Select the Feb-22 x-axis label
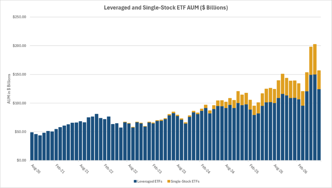 pos(108,169)
